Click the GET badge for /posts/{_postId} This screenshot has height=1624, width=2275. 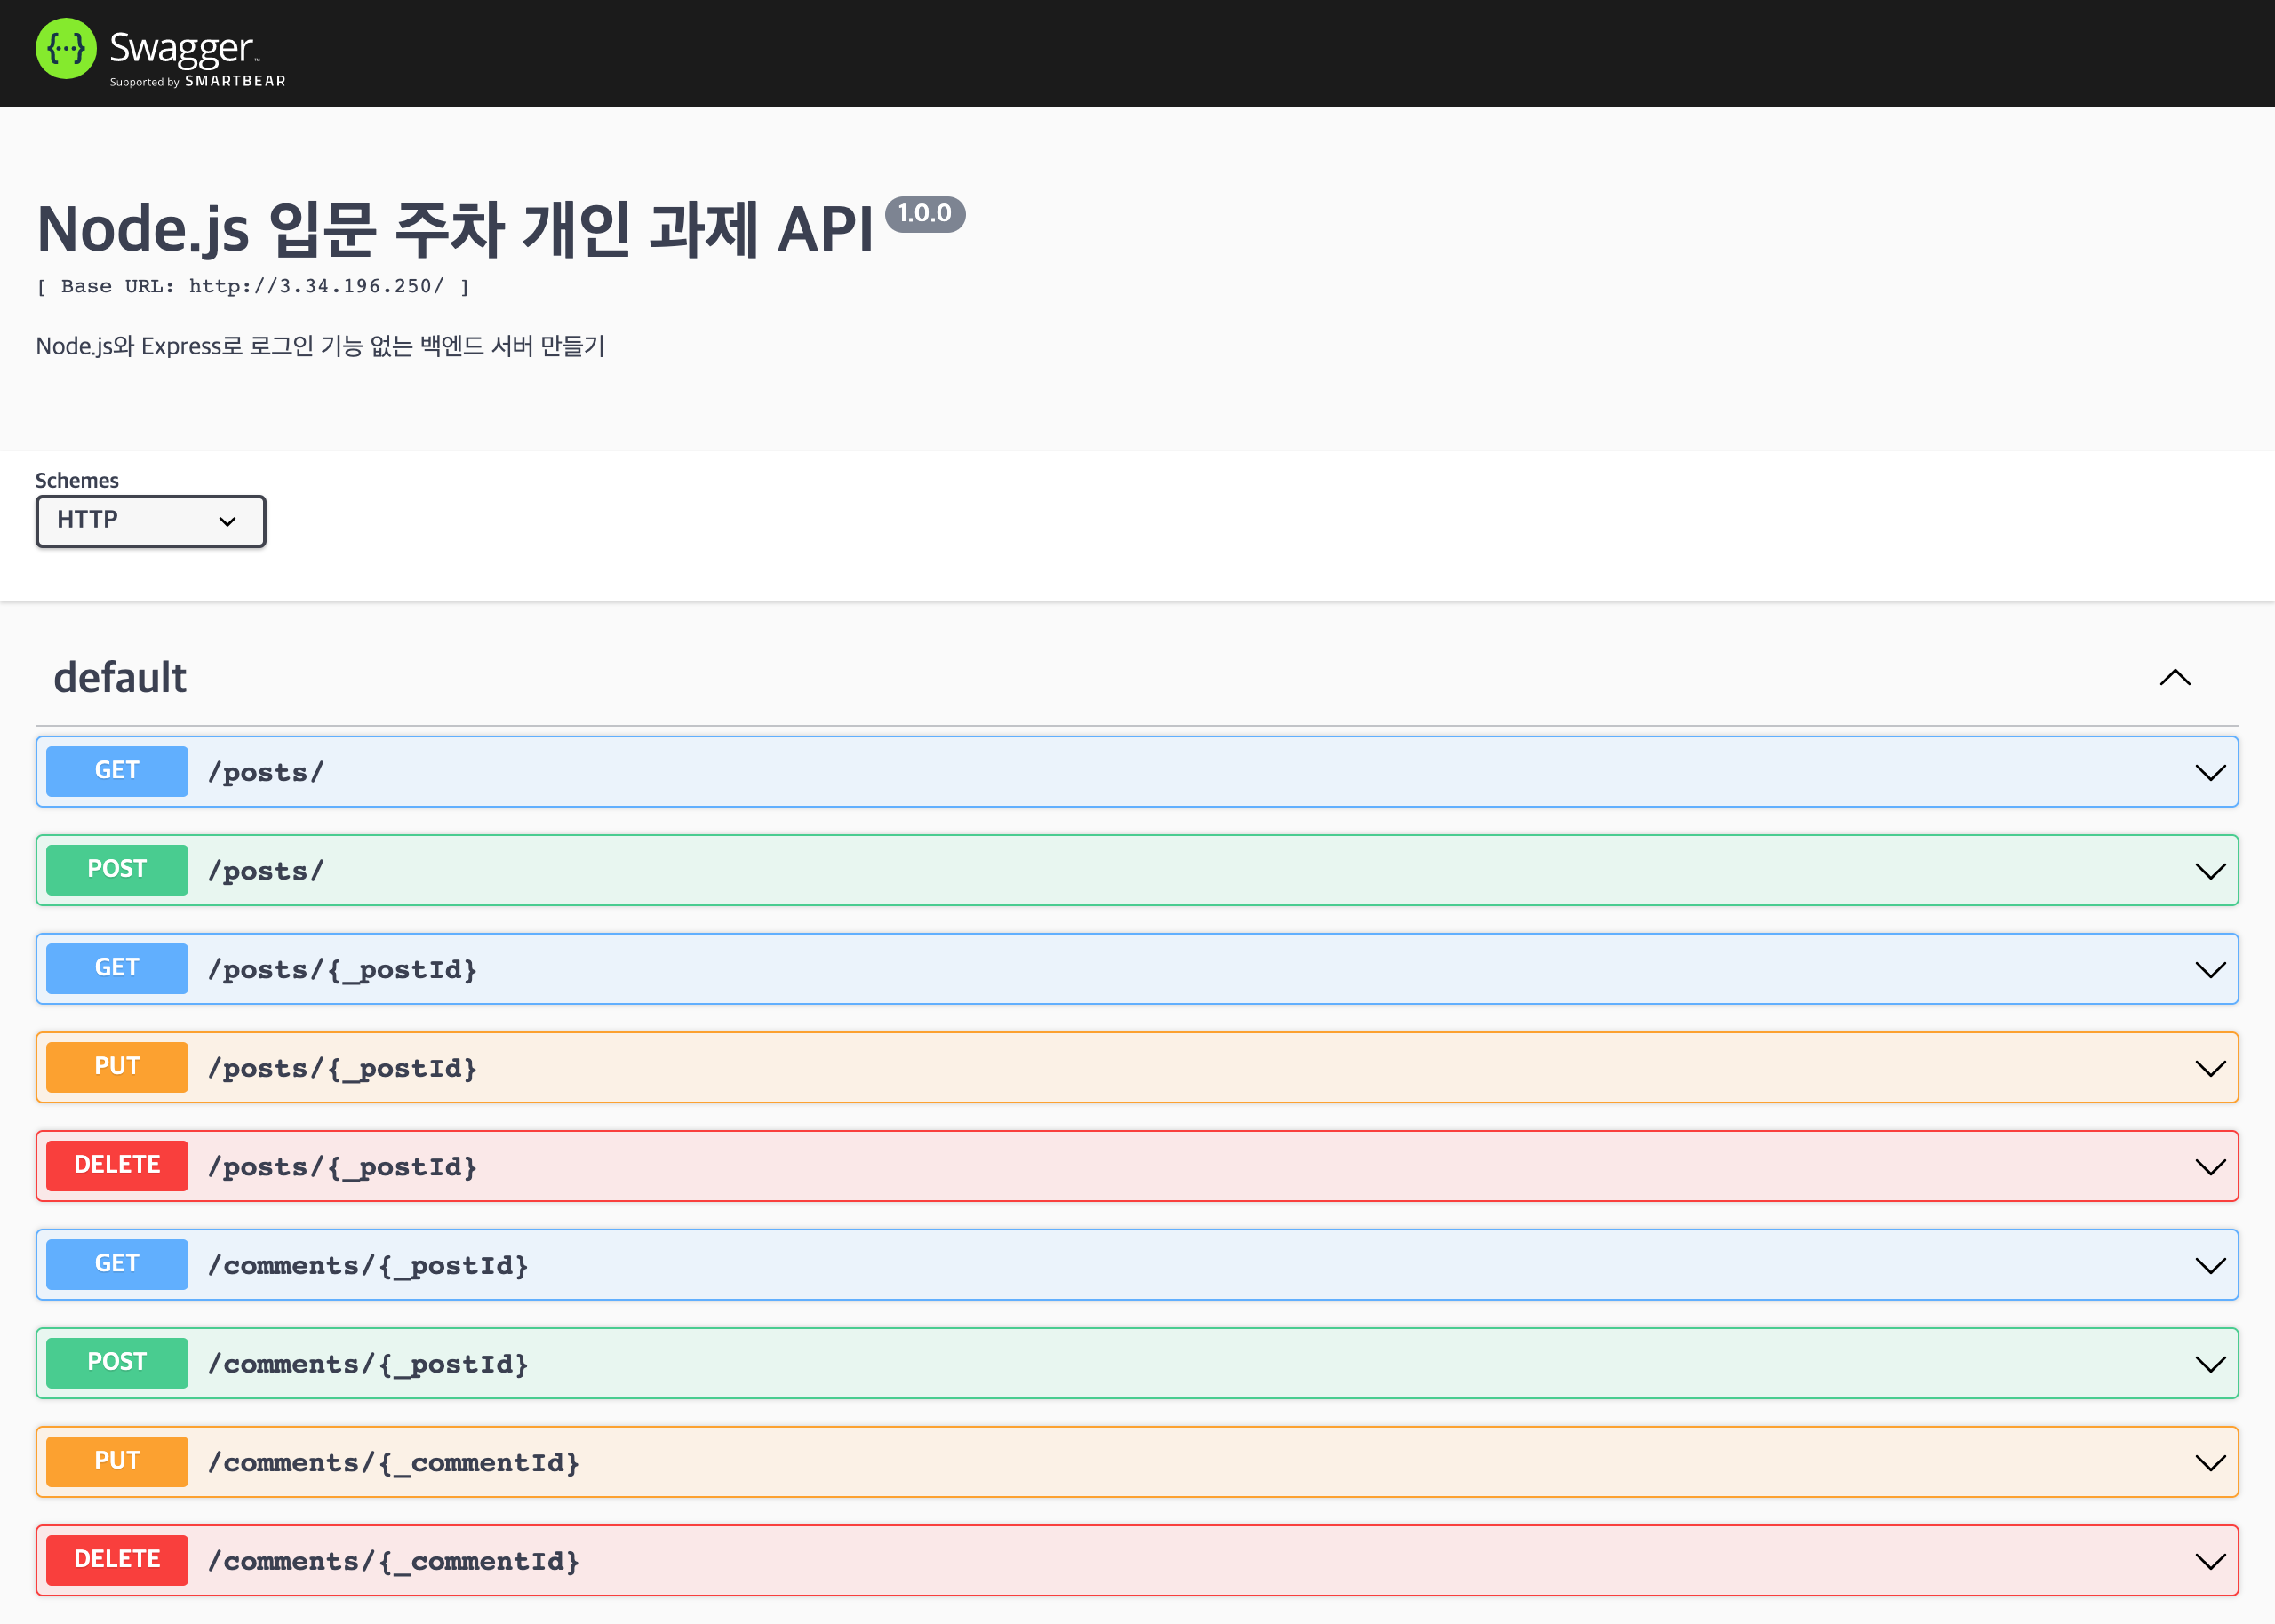click(117, 968)
